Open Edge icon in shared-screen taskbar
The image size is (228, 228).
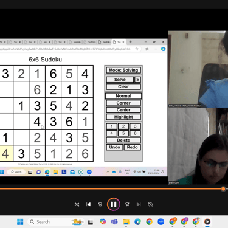47,172
